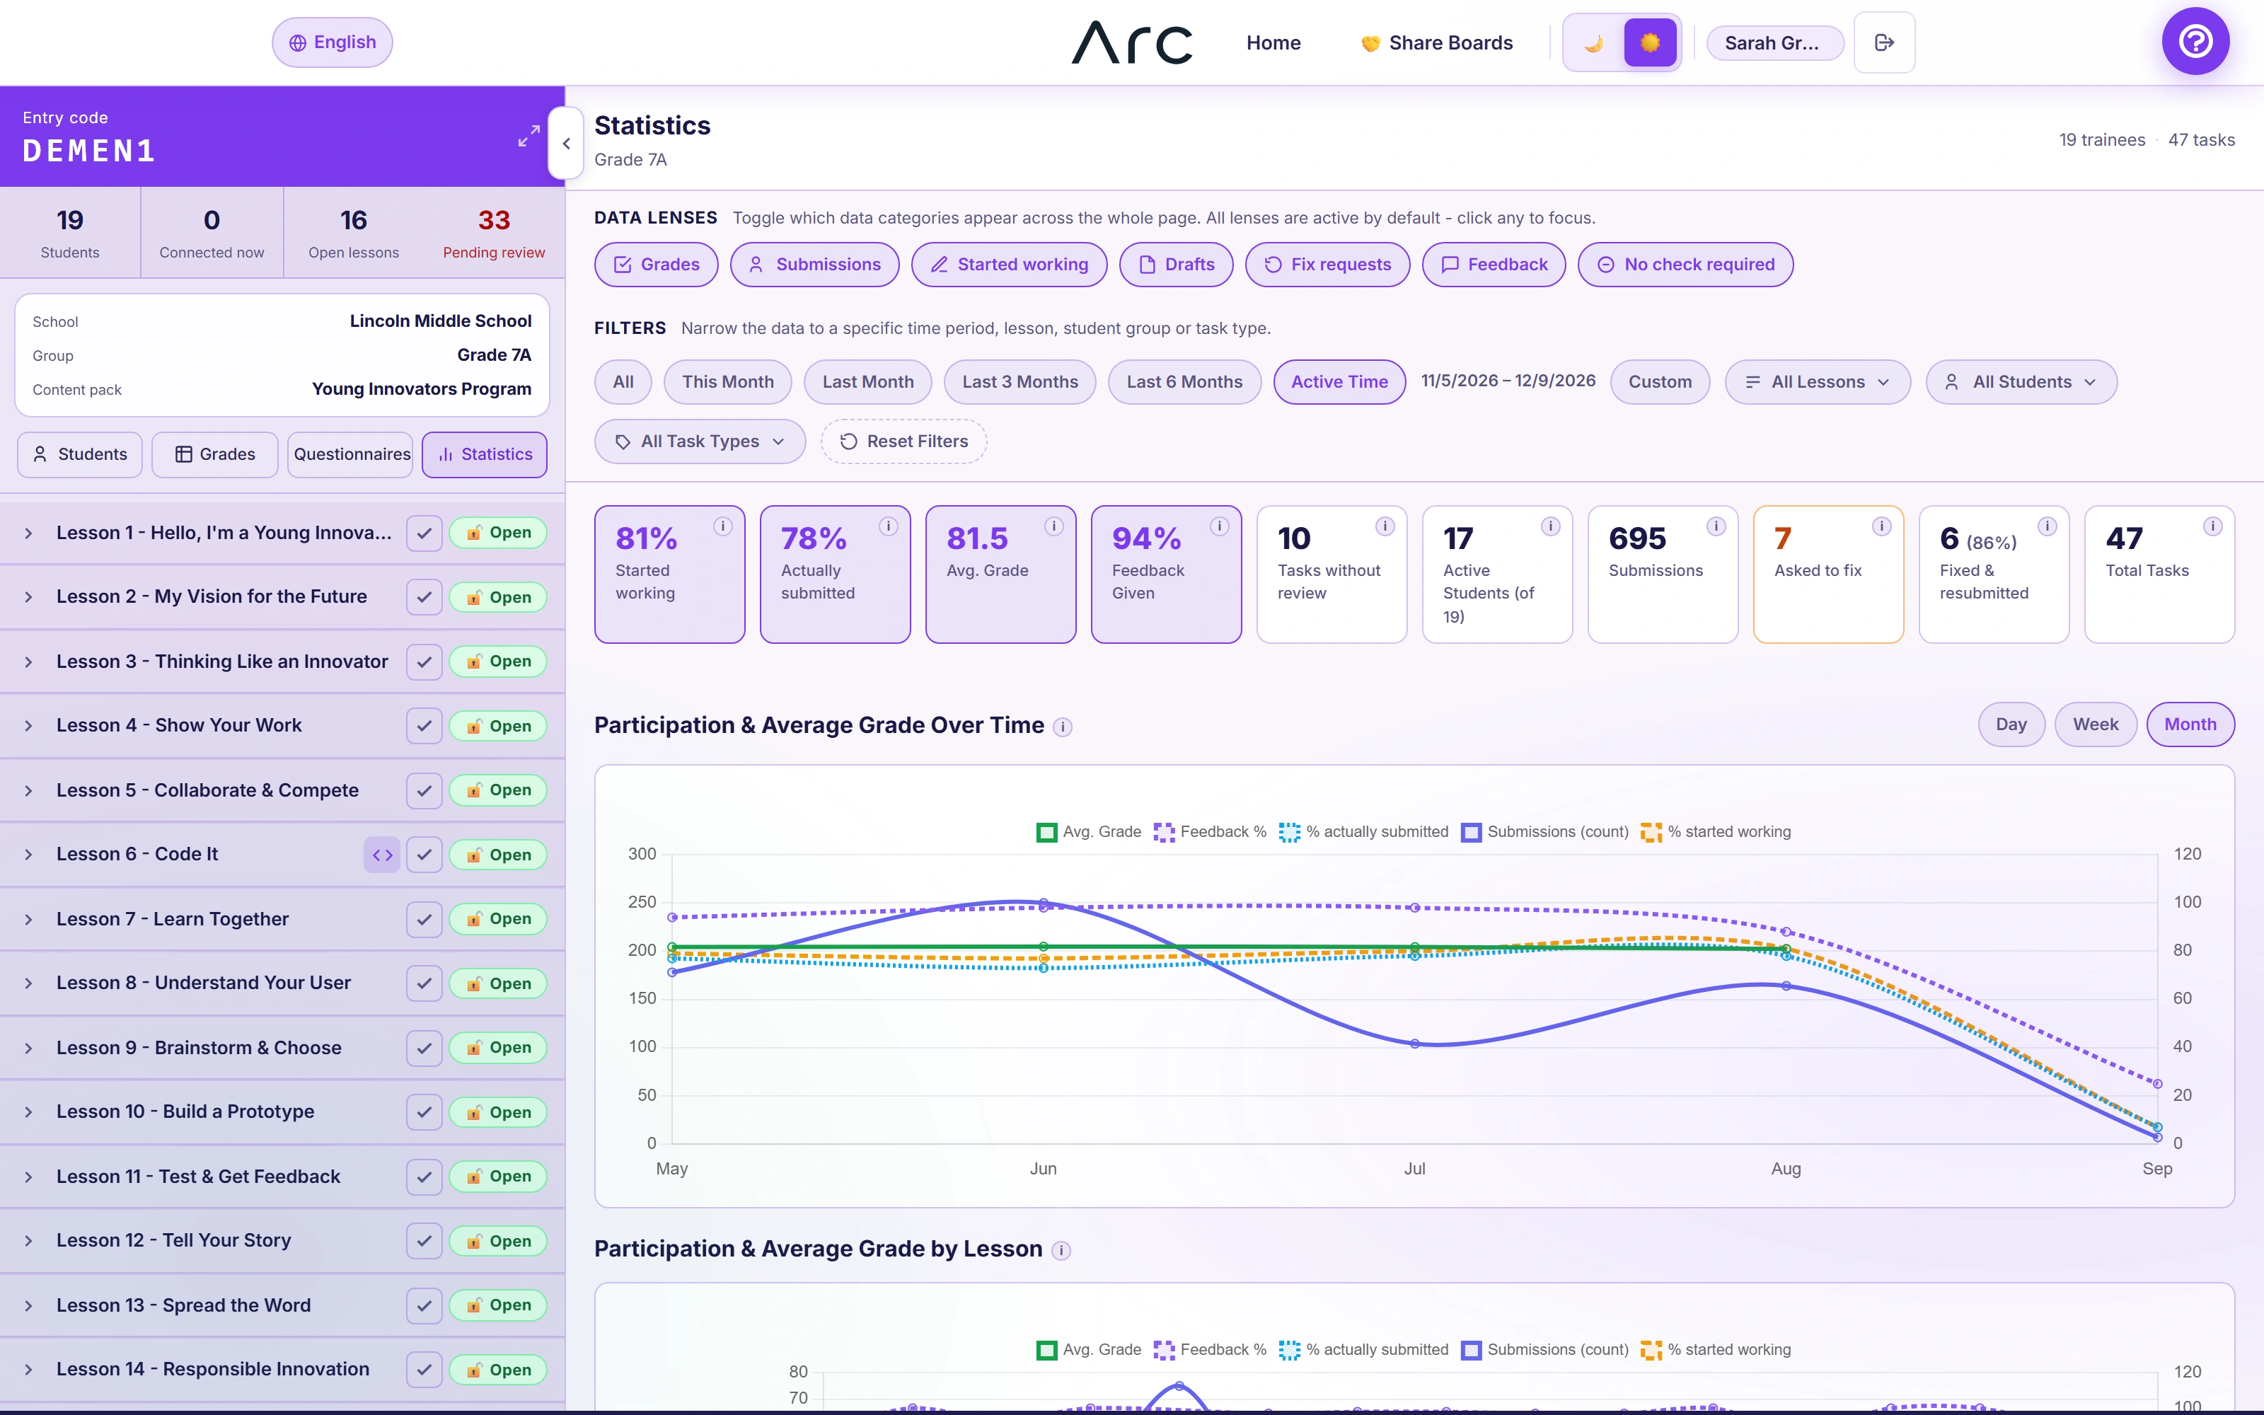The width and height of the screenshot is (2264, 1415).
Task: Open info icon on Tasks without review card
Action: point(1385,526)
